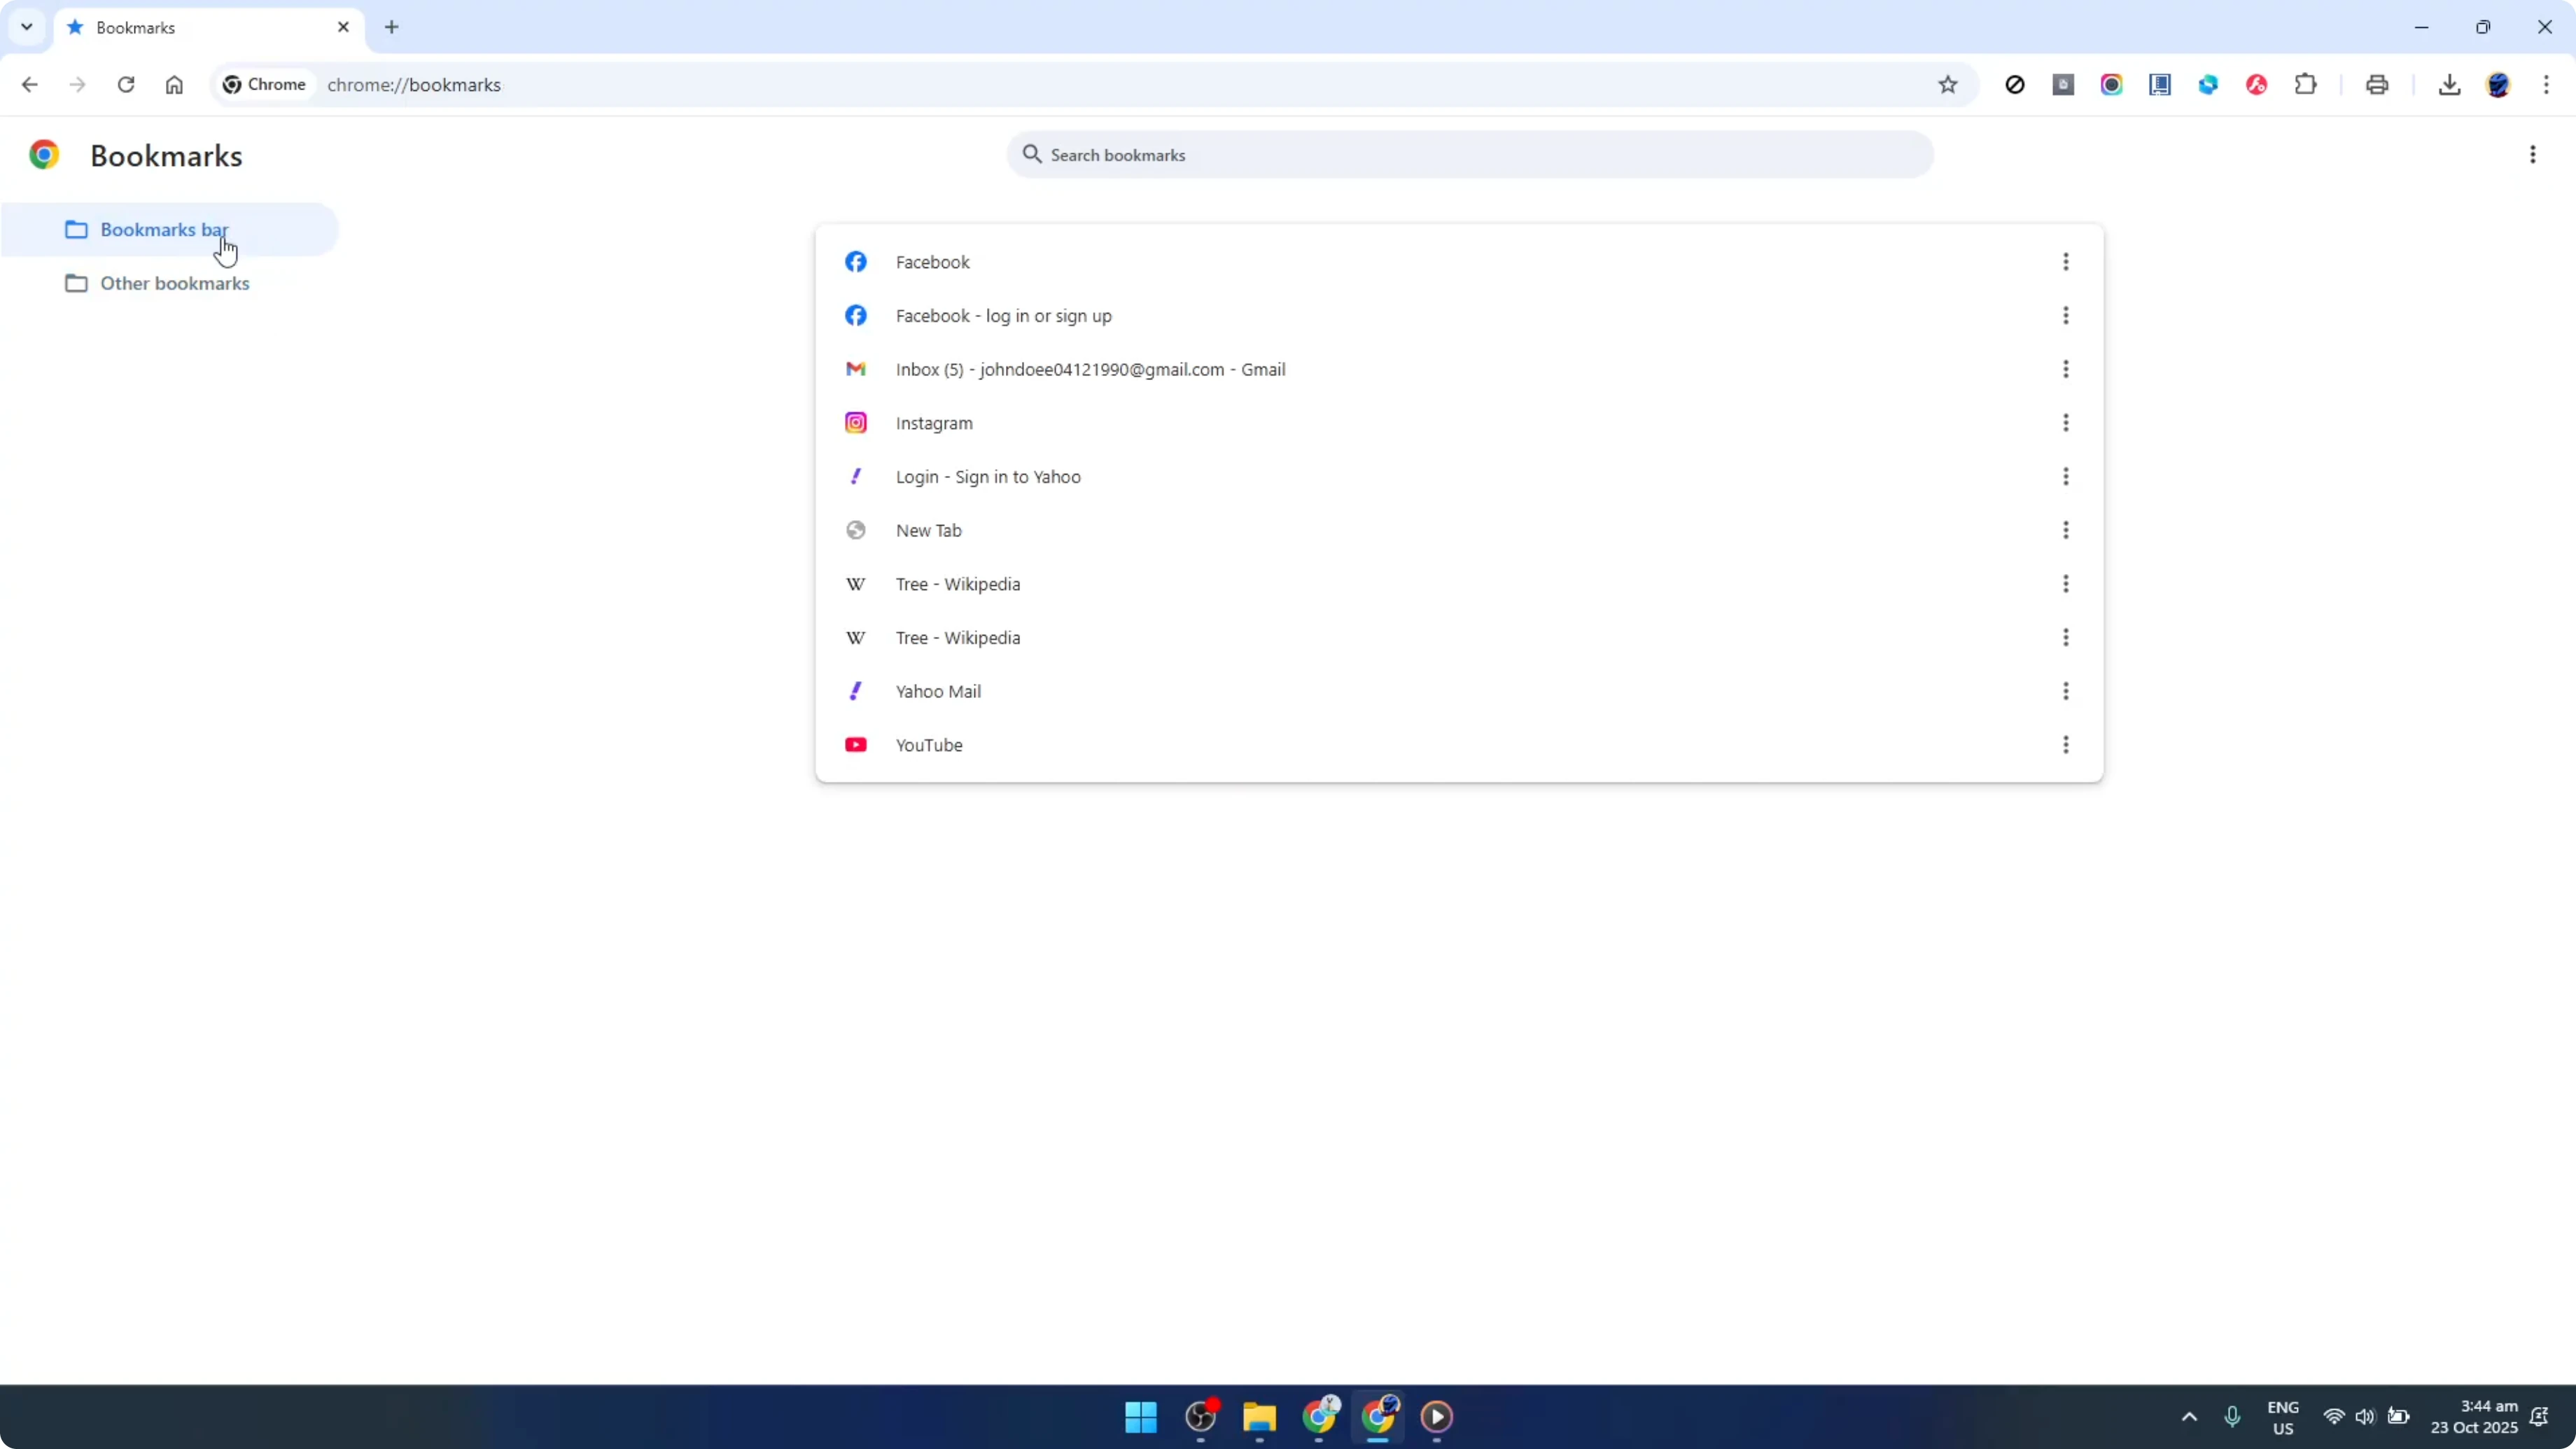Image resolution: width=2576 pixels, height=1449 pixels.
Task: Open more actions for YouTube bookmark
Action: (x=2066, y=745)
